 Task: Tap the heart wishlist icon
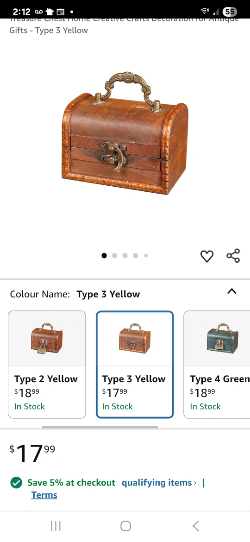pyautogui.click(x=207, y=256)
